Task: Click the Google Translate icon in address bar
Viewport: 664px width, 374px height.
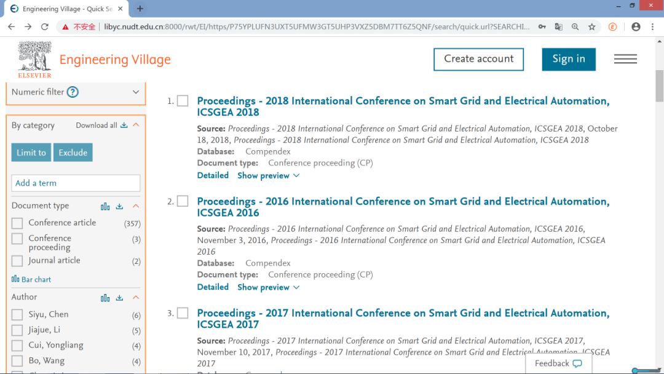Action: 558,27
